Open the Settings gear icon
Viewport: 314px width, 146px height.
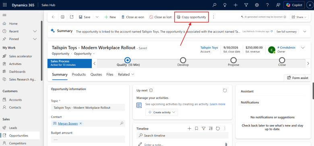257,5
